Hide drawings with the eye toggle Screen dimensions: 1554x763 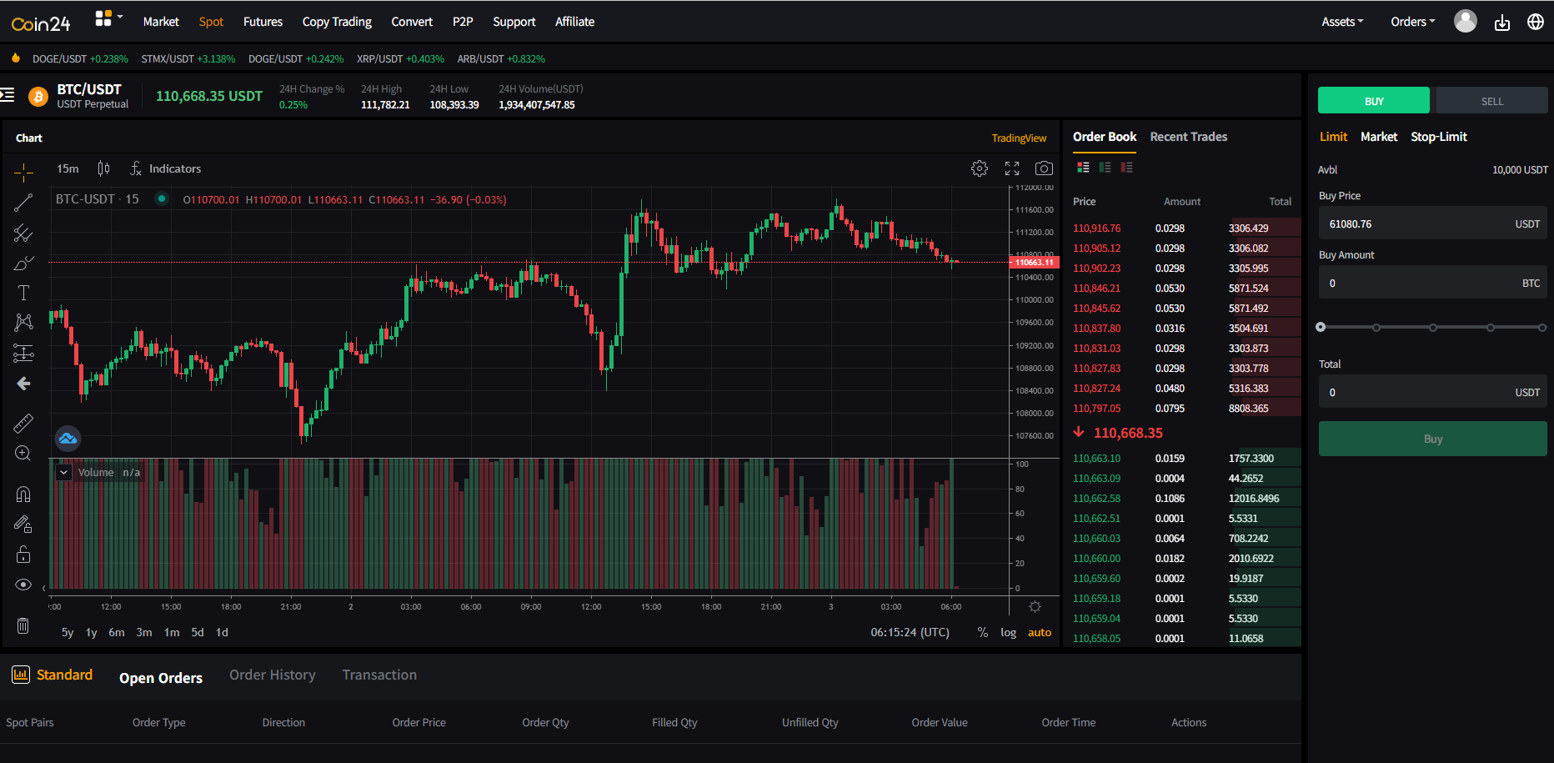(x=23, y=584)
